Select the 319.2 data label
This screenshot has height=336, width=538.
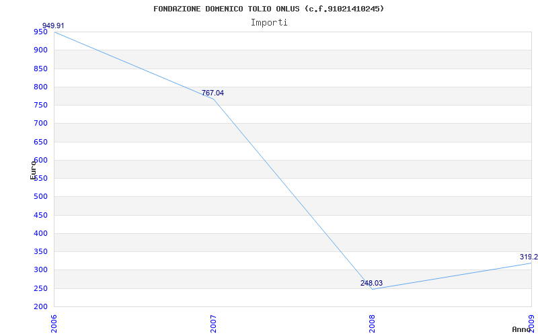[529, 257]
